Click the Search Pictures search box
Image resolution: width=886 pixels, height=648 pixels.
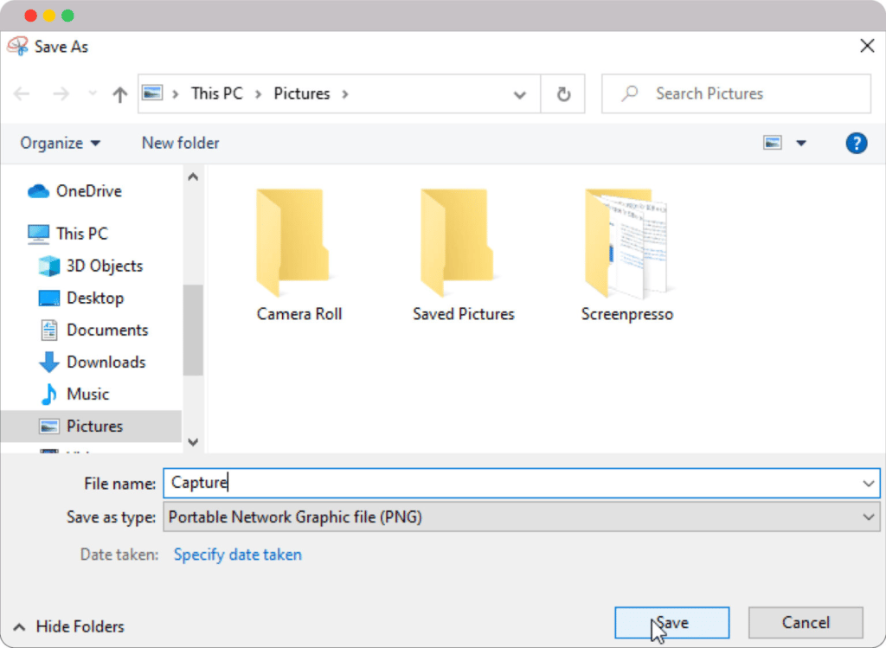point(735,93)
